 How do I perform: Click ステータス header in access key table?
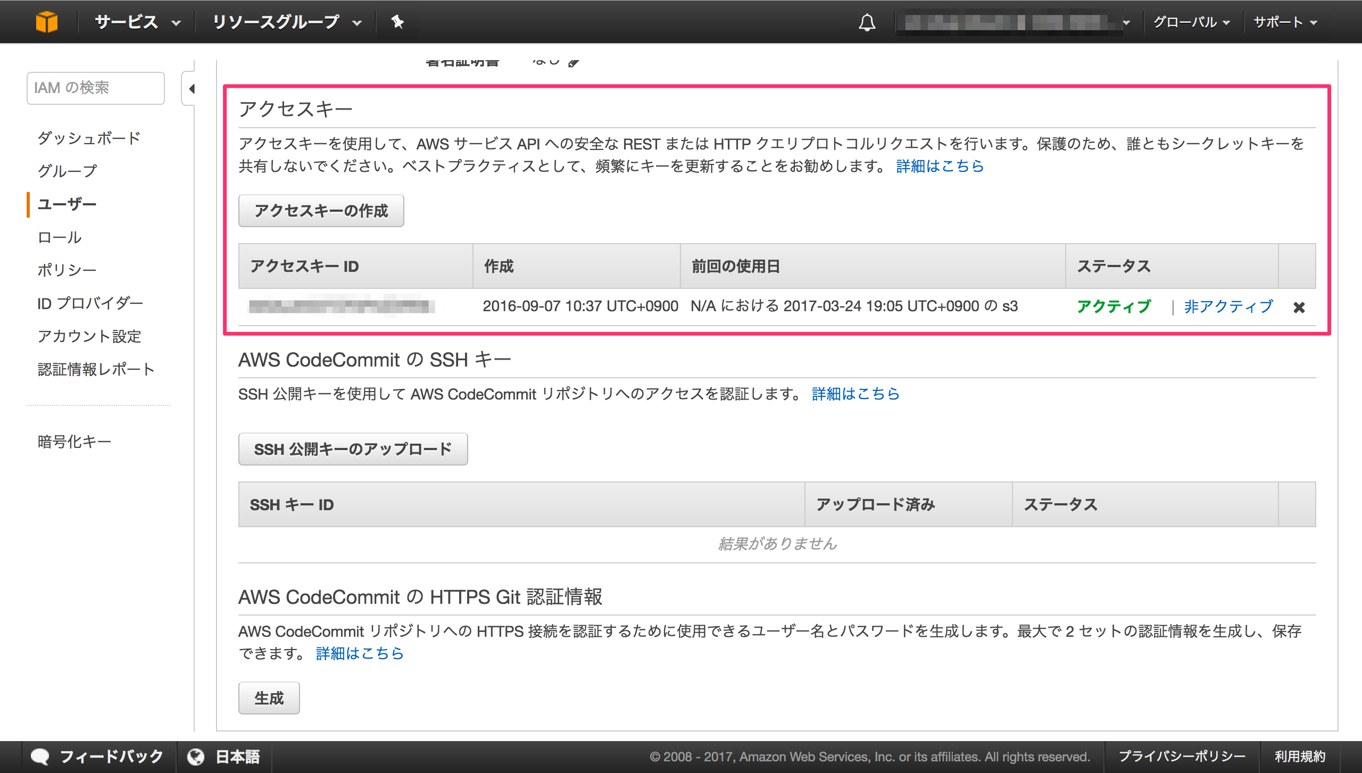pyautogui.click(x=1172, y=266)
